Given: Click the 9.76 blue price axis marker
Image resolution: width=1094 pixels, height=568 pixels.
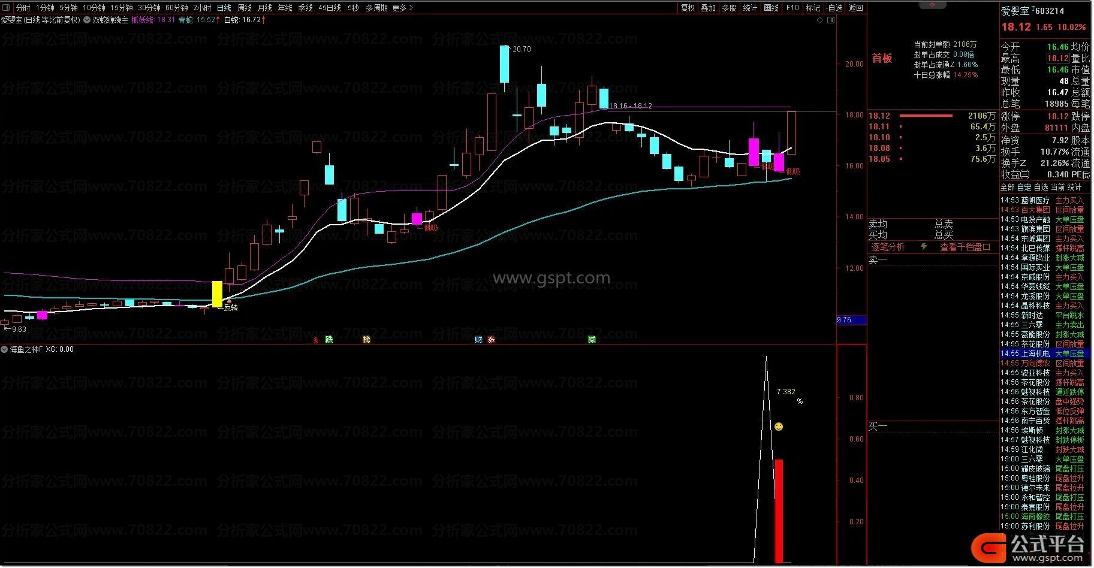Looking at the screenshot, I should point(851,320).
